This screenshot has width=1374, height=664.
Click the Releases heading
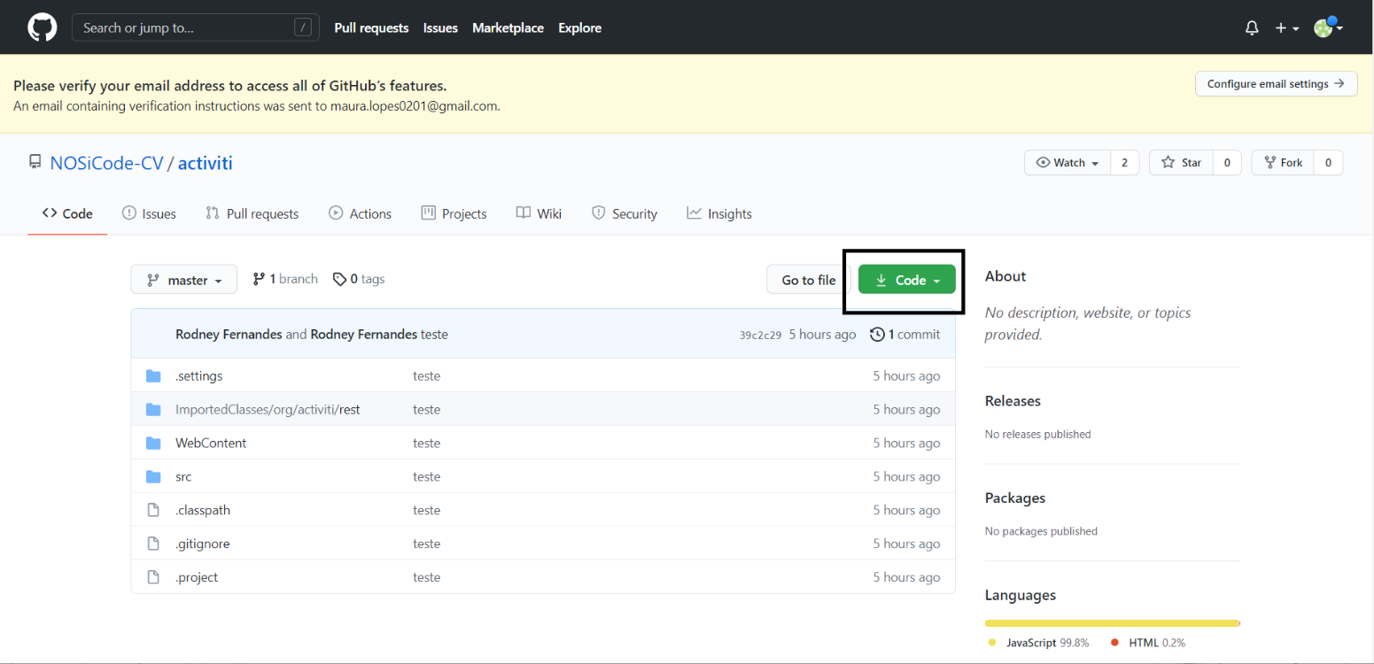[1013, 401]
